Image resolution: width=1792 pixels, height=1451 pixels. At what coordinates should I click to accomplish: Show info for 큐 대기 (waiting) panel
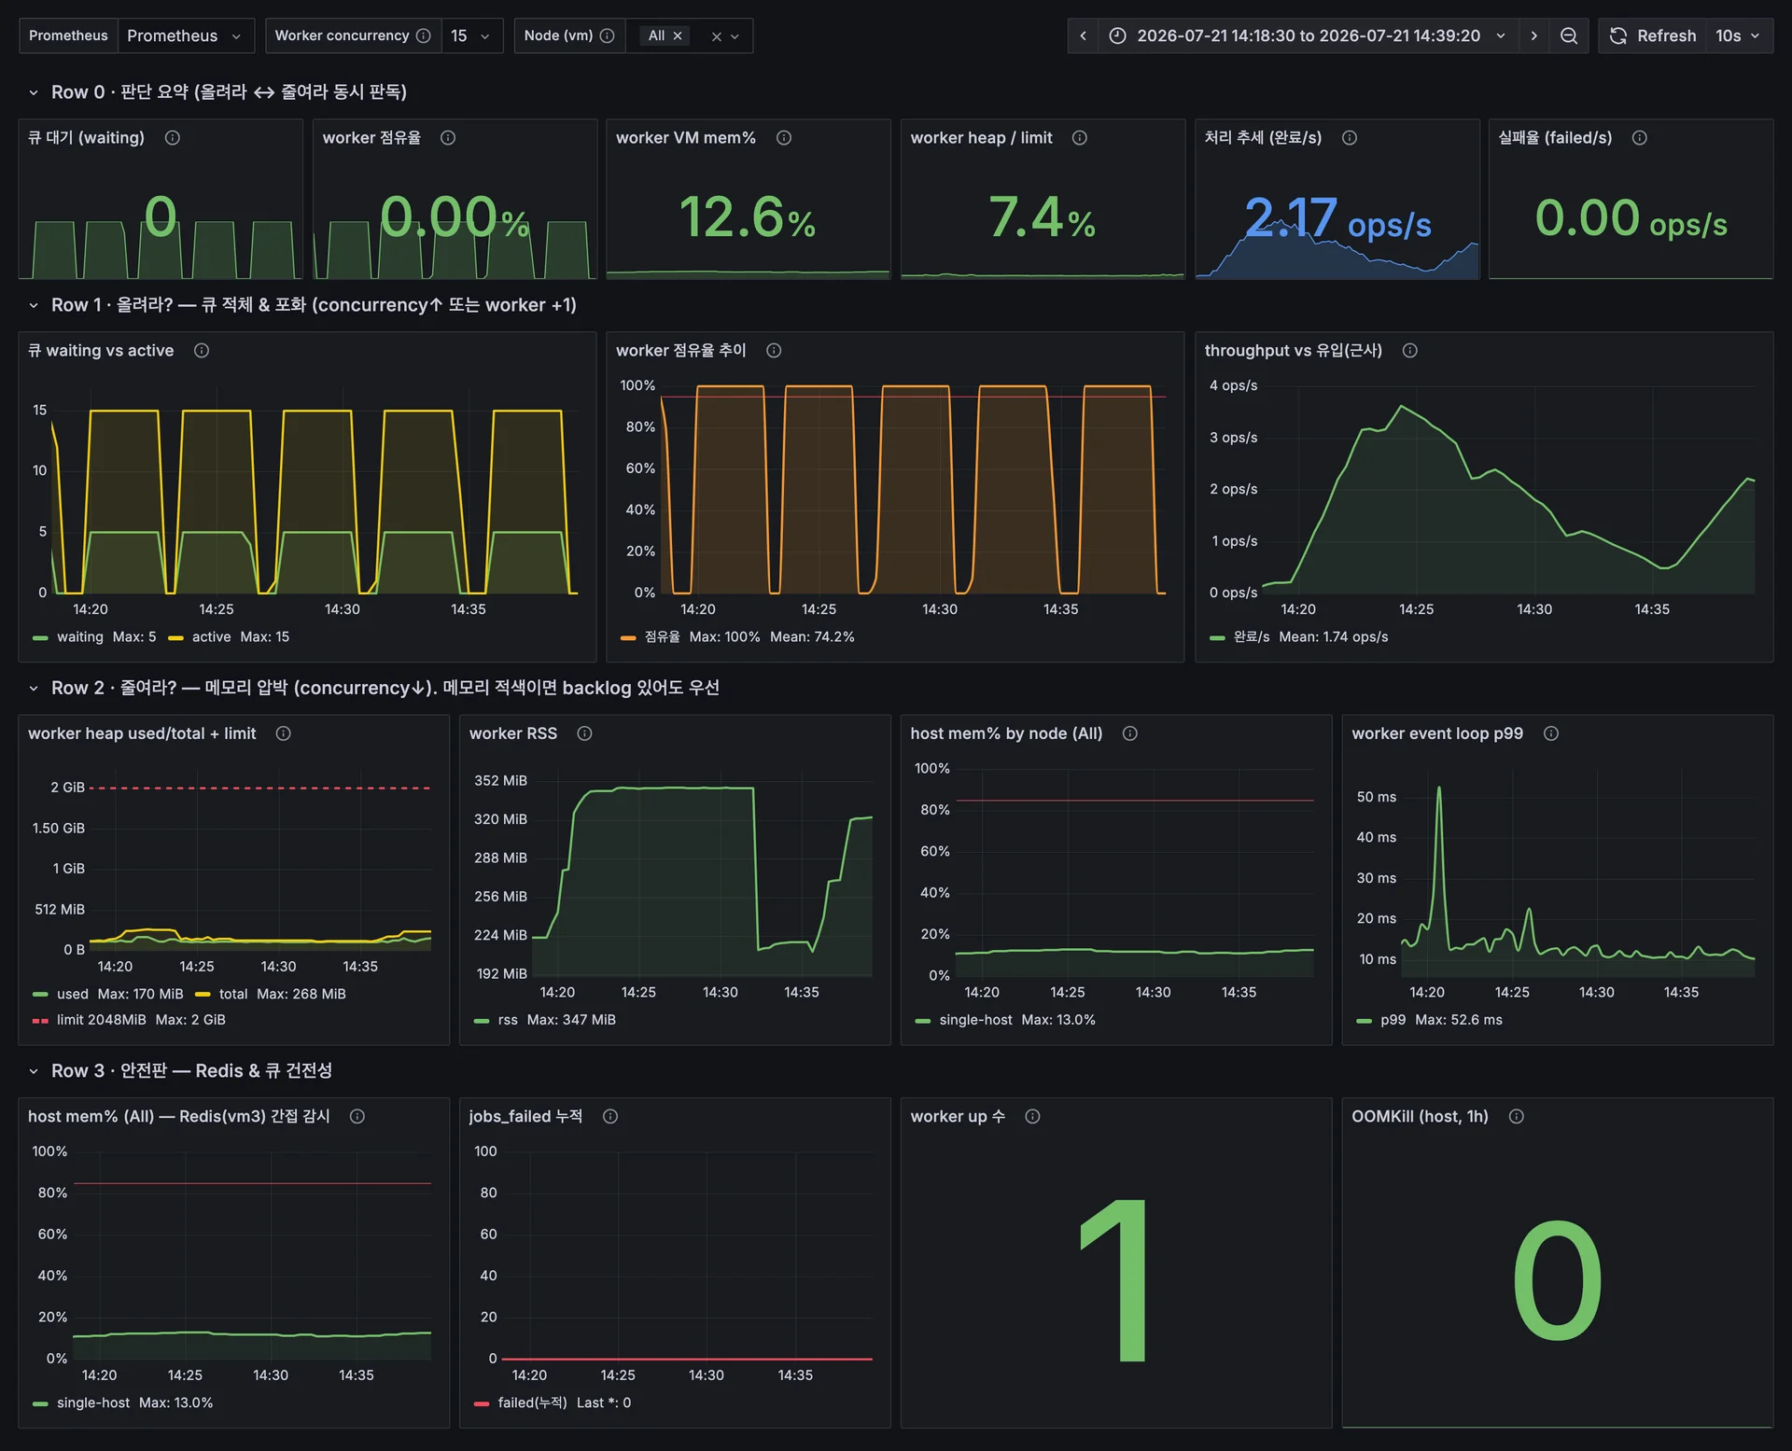[173, 138]
